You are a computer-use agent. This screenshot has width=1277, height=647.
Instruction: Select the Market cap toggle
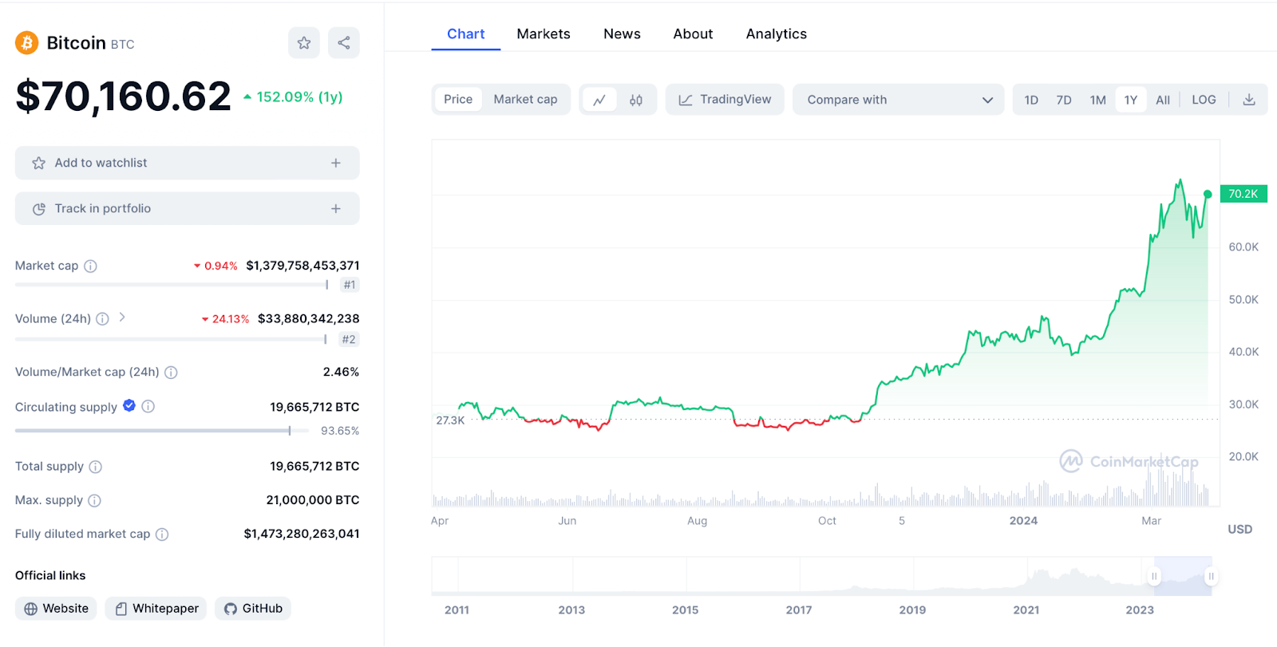coord(525,100)
